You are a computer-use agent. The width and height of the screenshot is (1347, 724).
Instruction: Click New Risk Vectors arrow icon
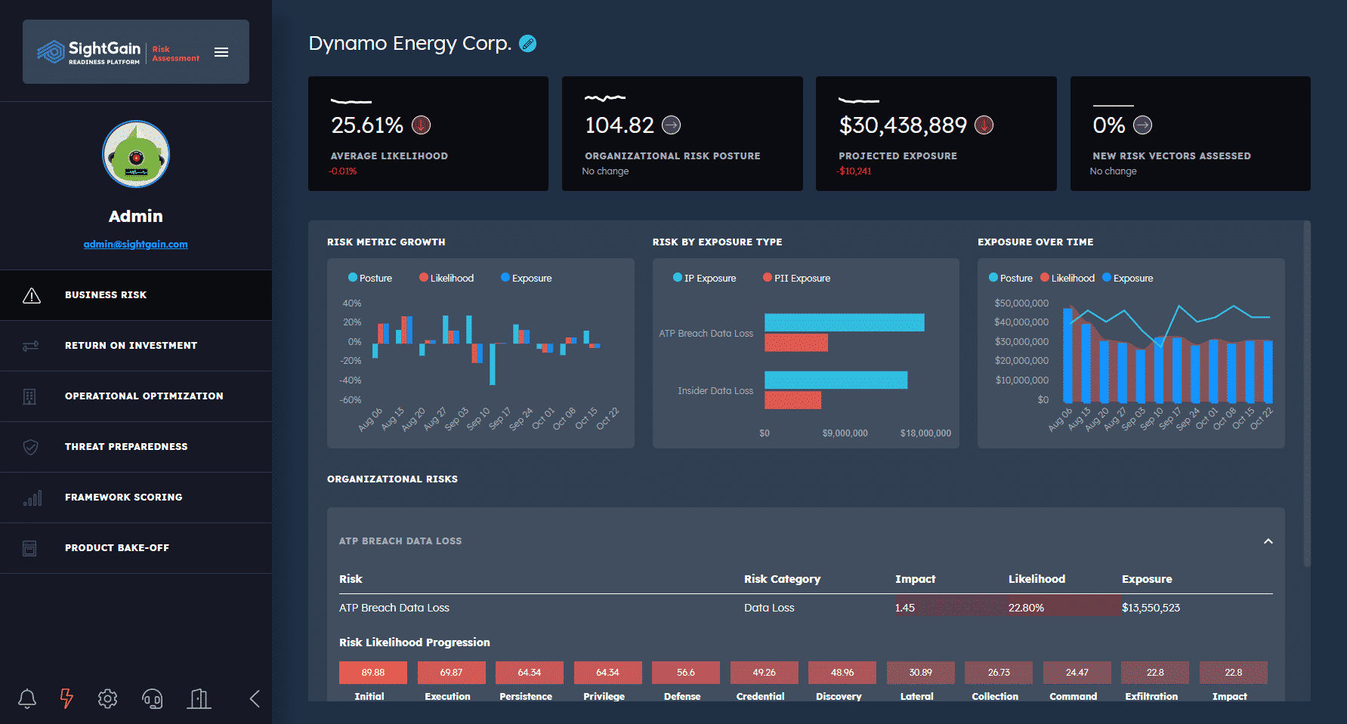pyautogui.click(x=1143, y=125)
